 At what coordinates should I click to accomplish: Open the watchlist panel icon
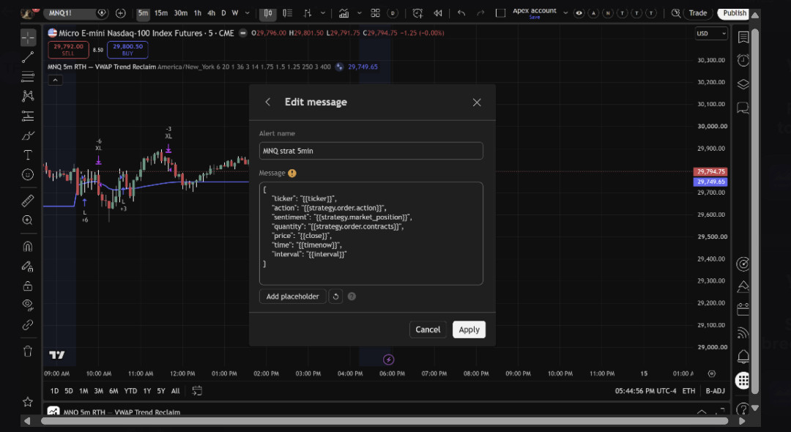[743, 37]
